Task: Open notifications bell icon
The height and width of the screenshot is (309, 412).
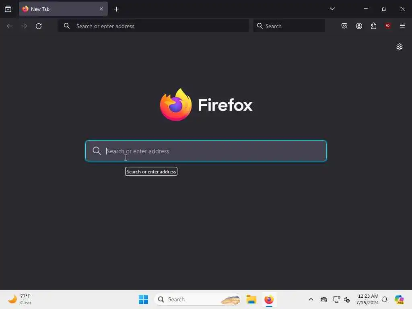Action: (x=385, y=299)
